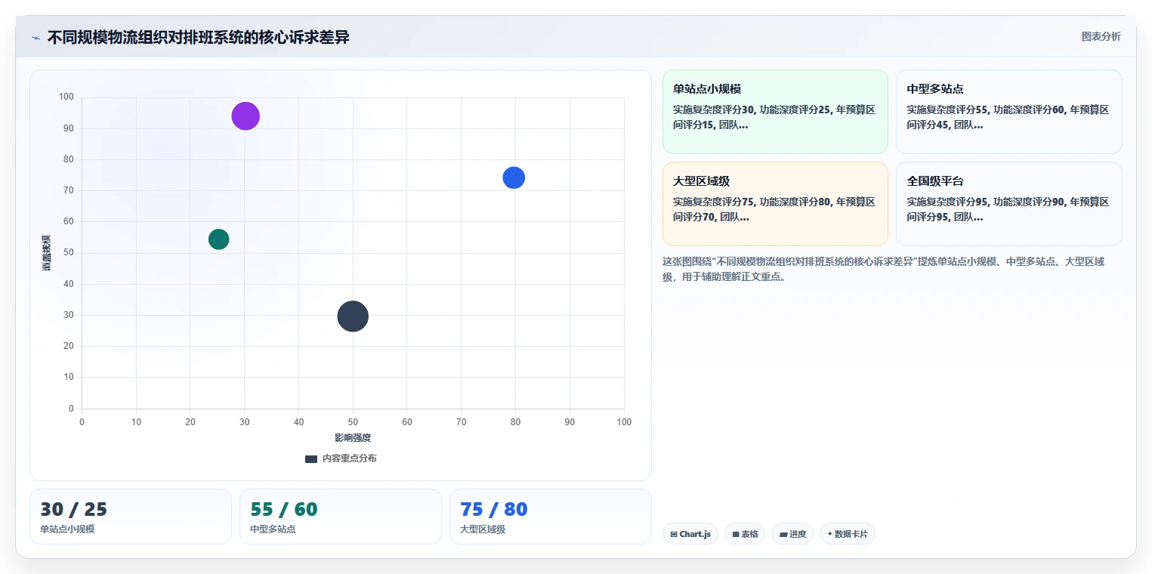This screenshot has height=574, width=1152.
Task: Click the 30 / 25 stat card
Action: click(x=131, y=517)
